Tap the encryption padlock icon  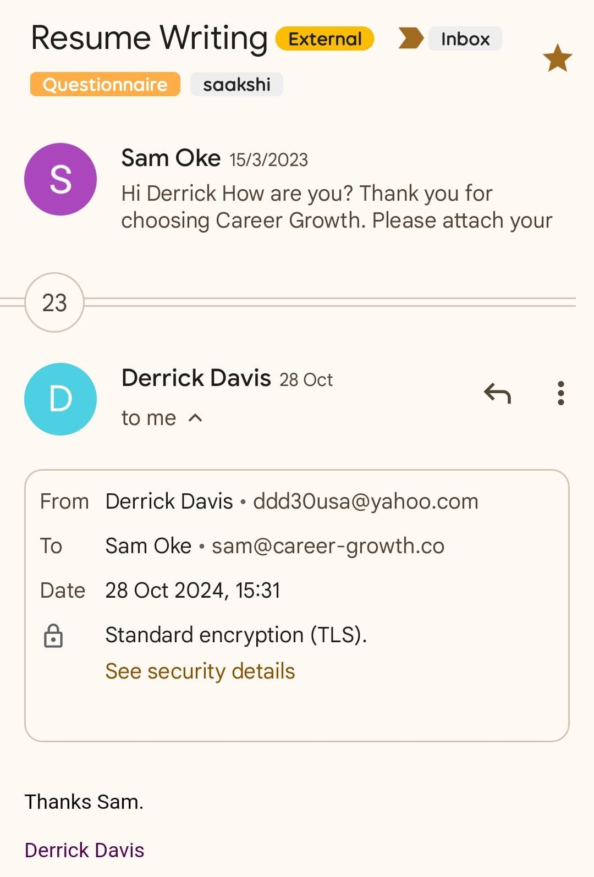[x=53, y=636]
